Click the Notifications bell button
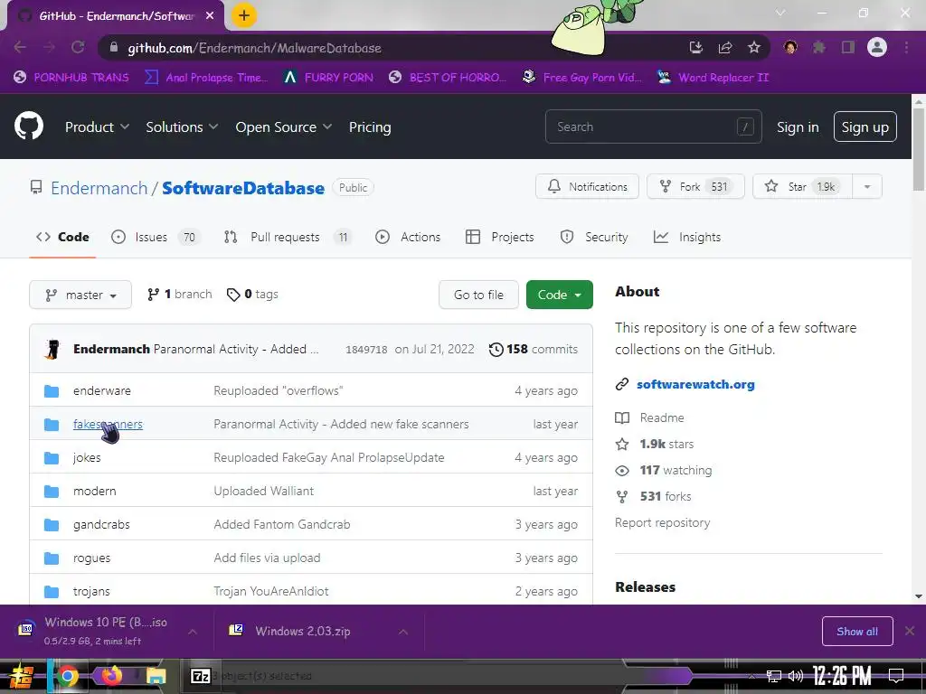Viewport: 926px width, 694px height. pyautogui.click(x=587, y=186)
